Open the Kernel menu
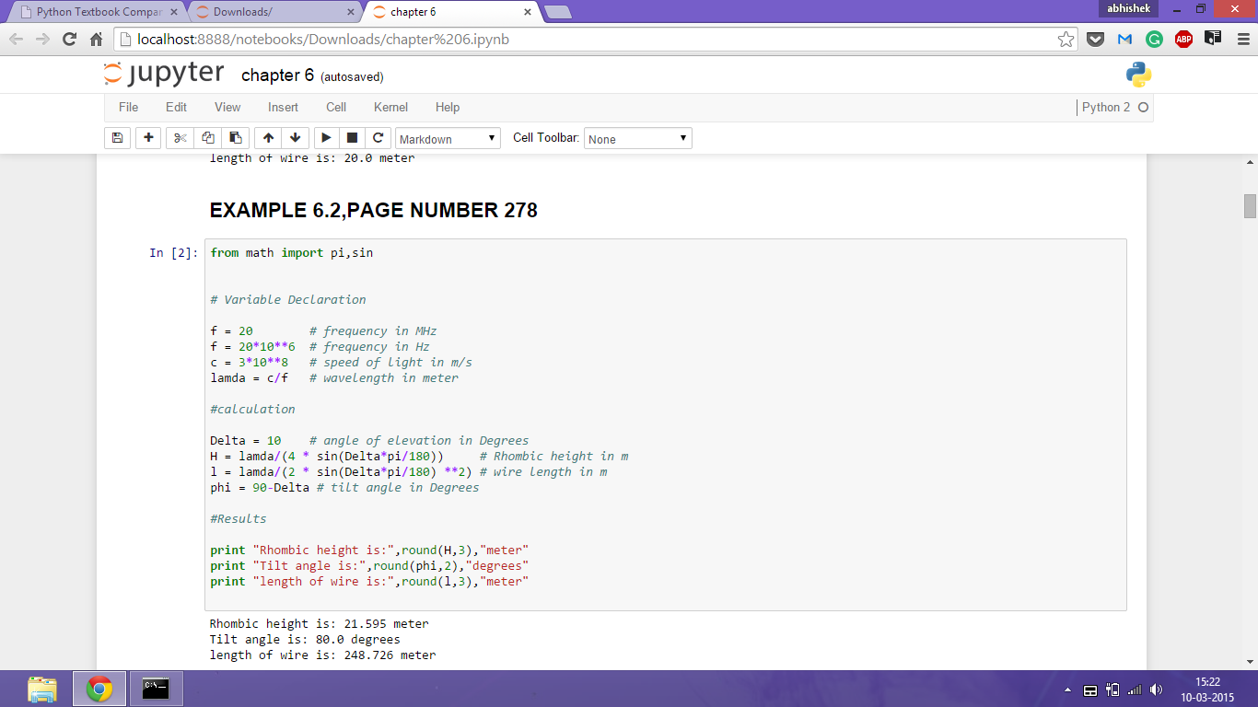The height and width of the screenshot is (707, 1258). point(390,108)
